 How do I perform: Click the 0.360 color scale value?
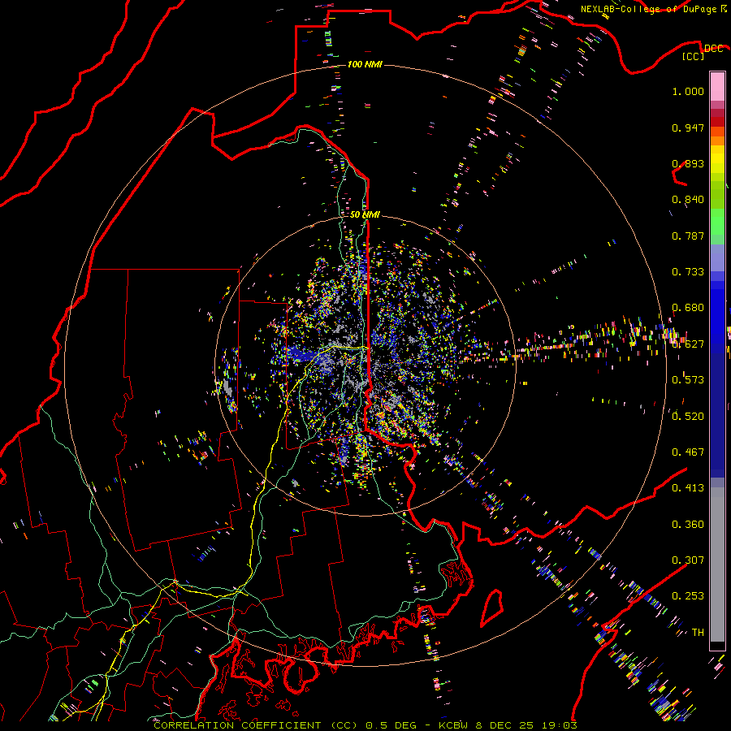[x=688, y=525]
